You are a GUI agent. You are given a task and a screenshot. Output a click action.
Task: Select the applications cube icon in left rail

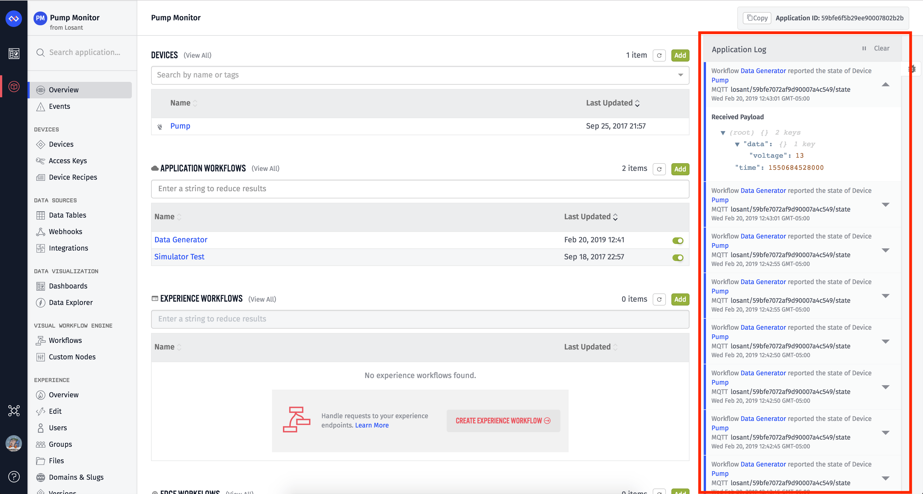pyautogui.click(x=14, y=86)
